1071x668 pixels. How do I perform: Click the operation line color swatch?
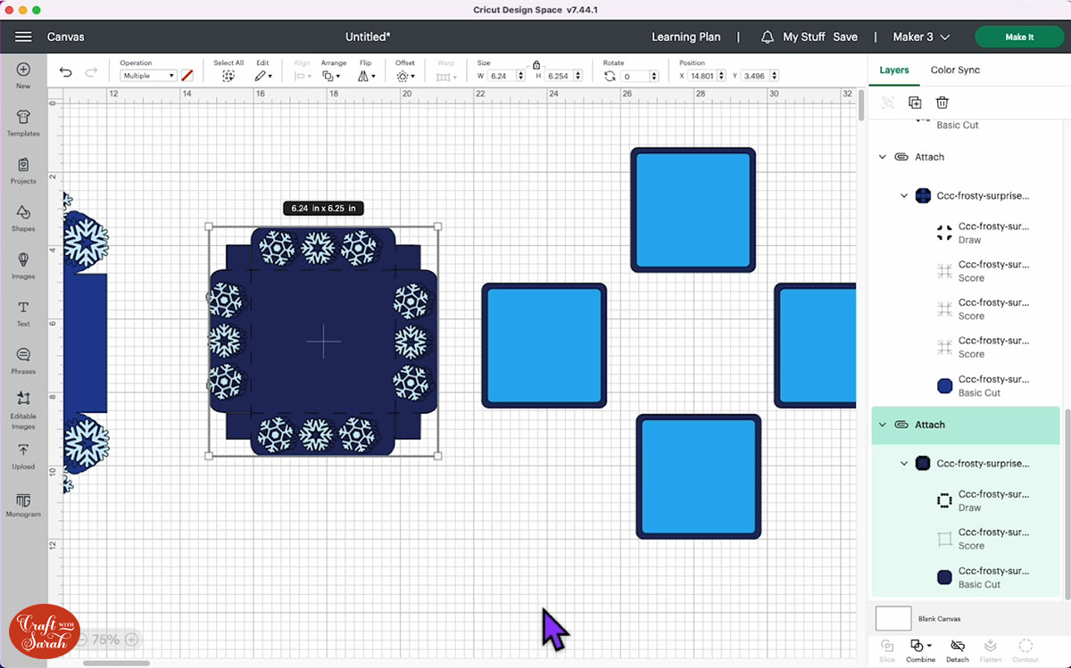point(187,76)
